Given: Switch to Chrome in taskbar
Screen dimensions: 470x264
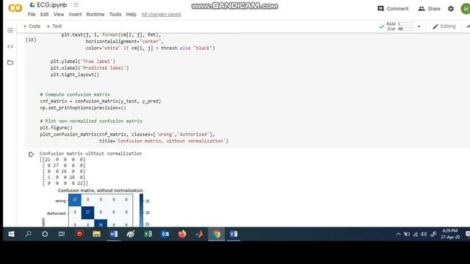Looking at the screenshot, I should (217, 234).
